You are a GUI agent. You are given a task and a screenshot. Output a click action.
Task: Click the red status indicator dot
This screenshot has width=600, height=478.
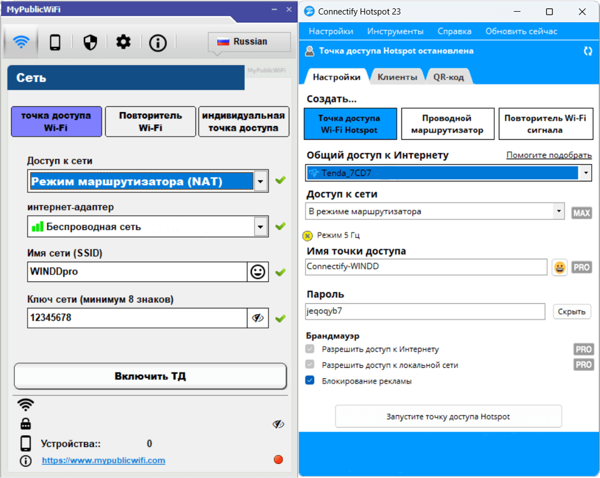pyautogui.click(x=278, y=459)
